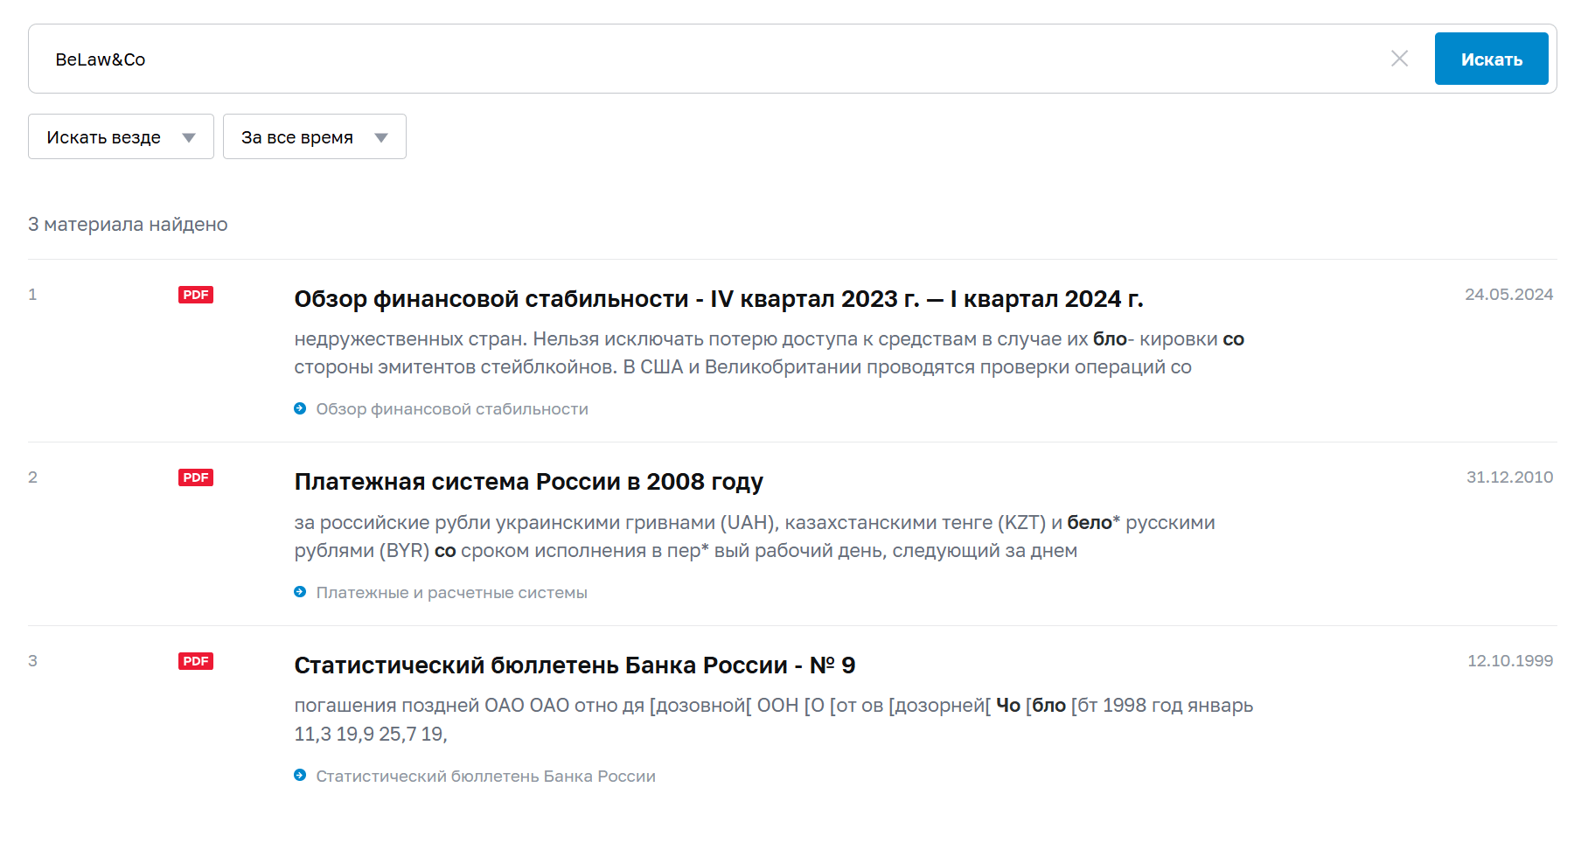This screenshot has height=843, width=1595.
Task: Follow Статистический бюллетень Банка России category link
Action: point(485,777)
